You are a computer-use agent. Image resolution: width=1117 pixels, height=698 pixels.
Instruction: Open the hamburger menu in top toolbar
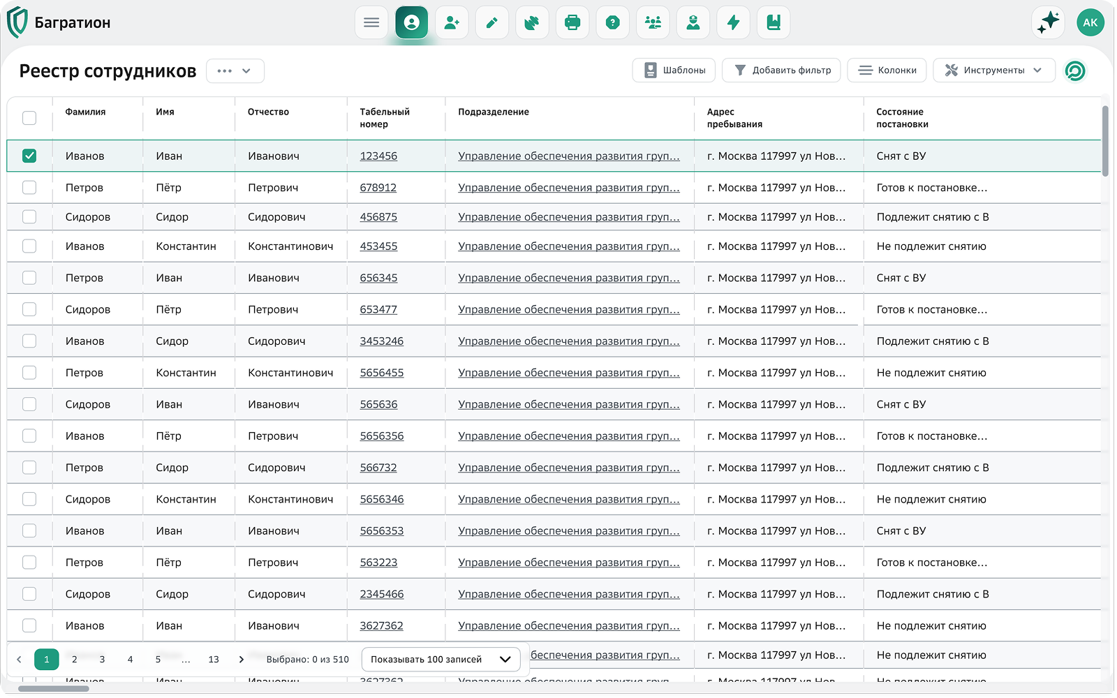(x=371, y=23)
